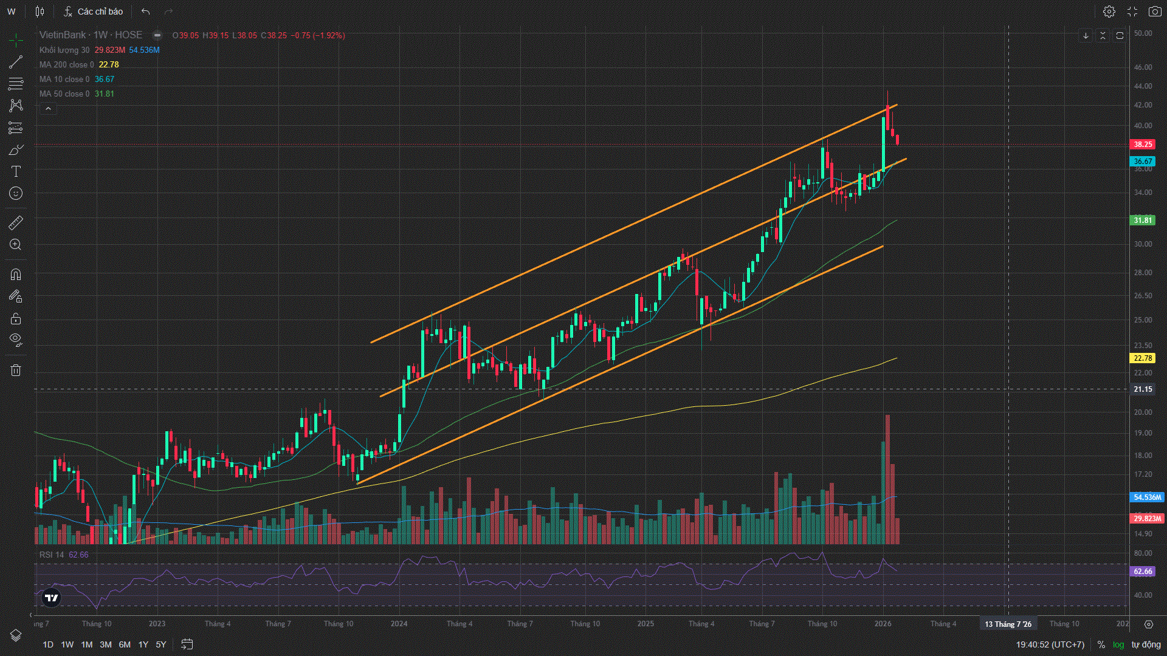Select the Fibonacci retracement tool
The image size is (1167, 656).
pos(16,84)
